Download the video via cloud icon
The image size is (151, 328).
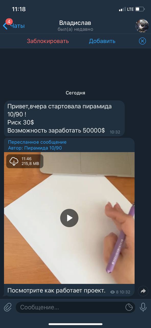point(14,161)
